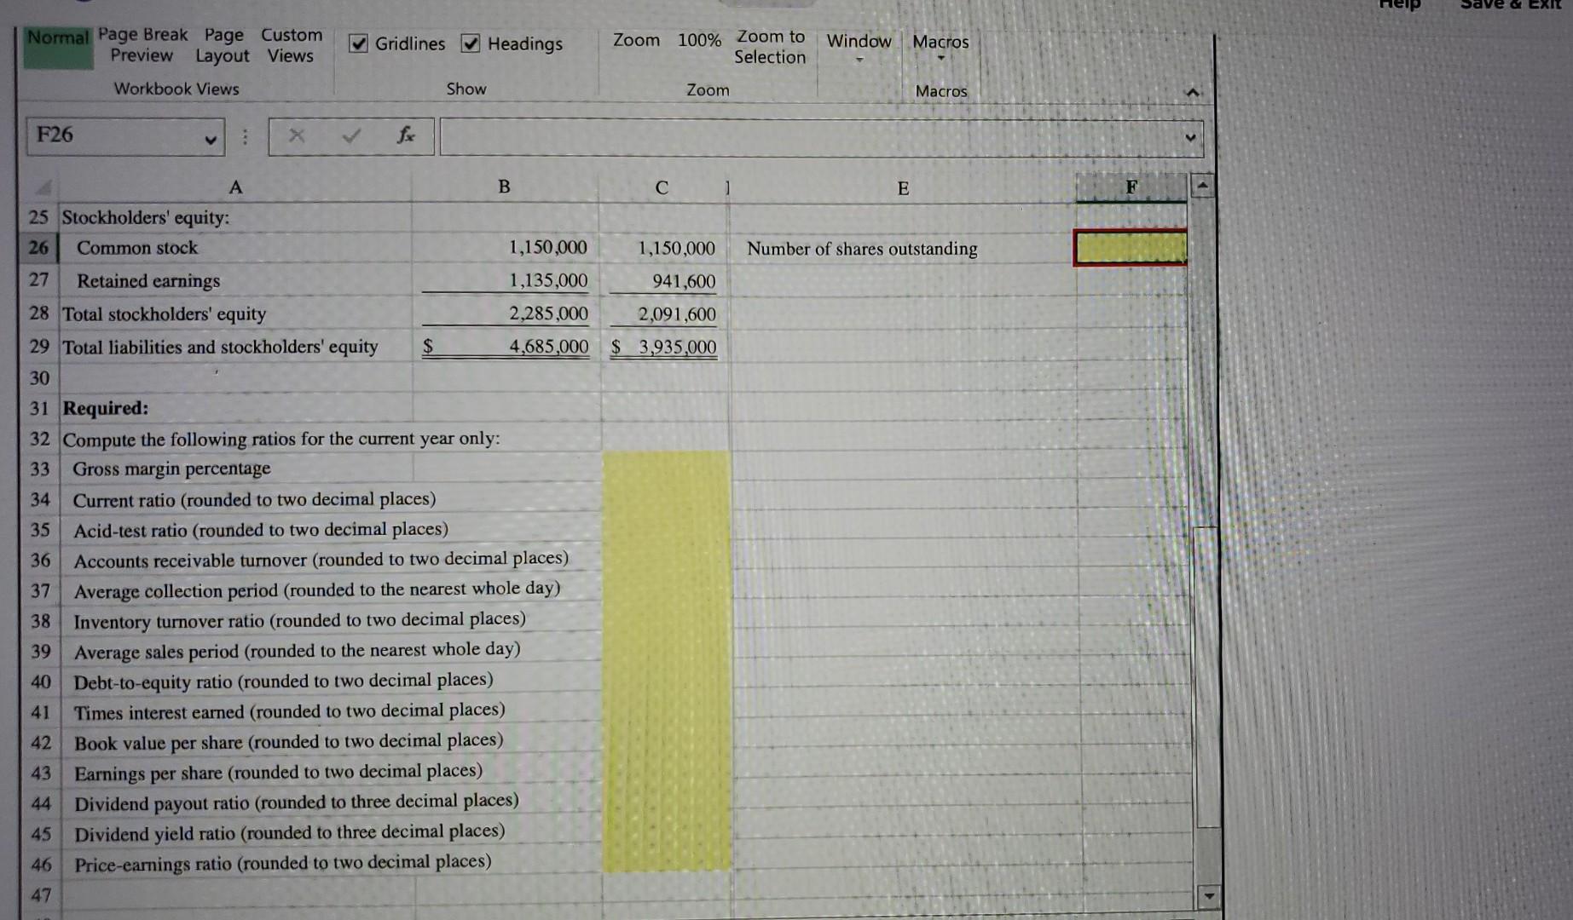1573x920 pixels.
Task: Click Zoom to Selection
Action: click(x=770, y=47)
